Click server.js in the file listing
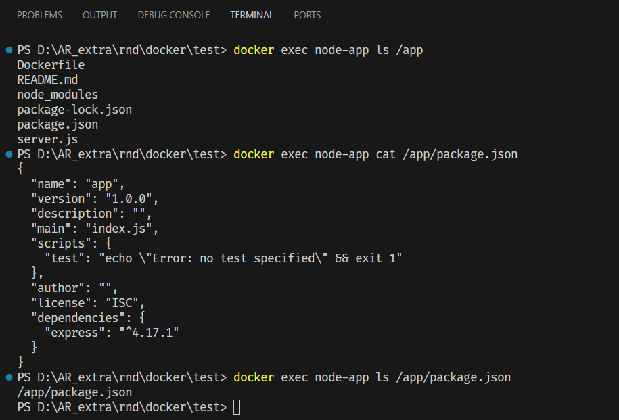The height and width of the screenshot is (420, 619). tap(47, 139)
